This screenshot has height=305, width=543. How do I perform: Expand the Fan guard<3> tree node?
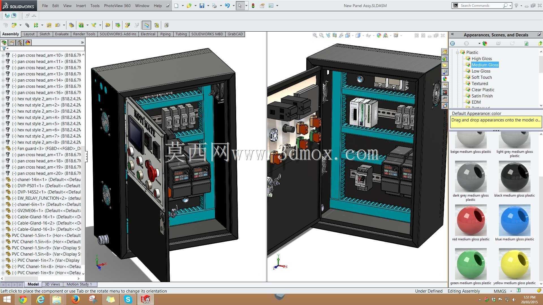click(3, 149)
